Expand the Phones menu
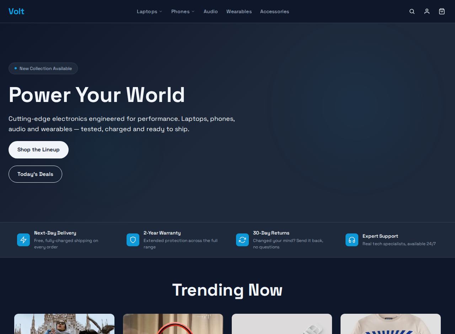This screenshot has width=455, height=334. [x=183, y=11]
